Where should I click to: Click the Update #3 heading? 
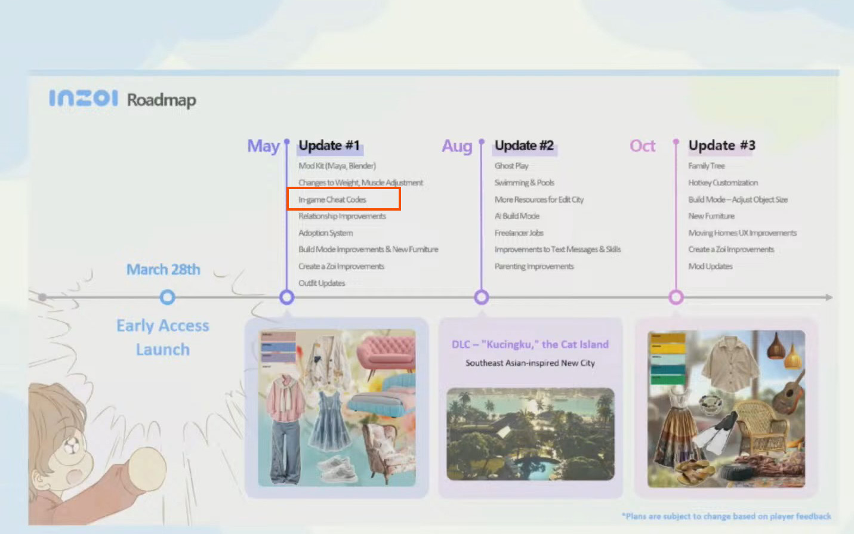[x=722, y=146]
